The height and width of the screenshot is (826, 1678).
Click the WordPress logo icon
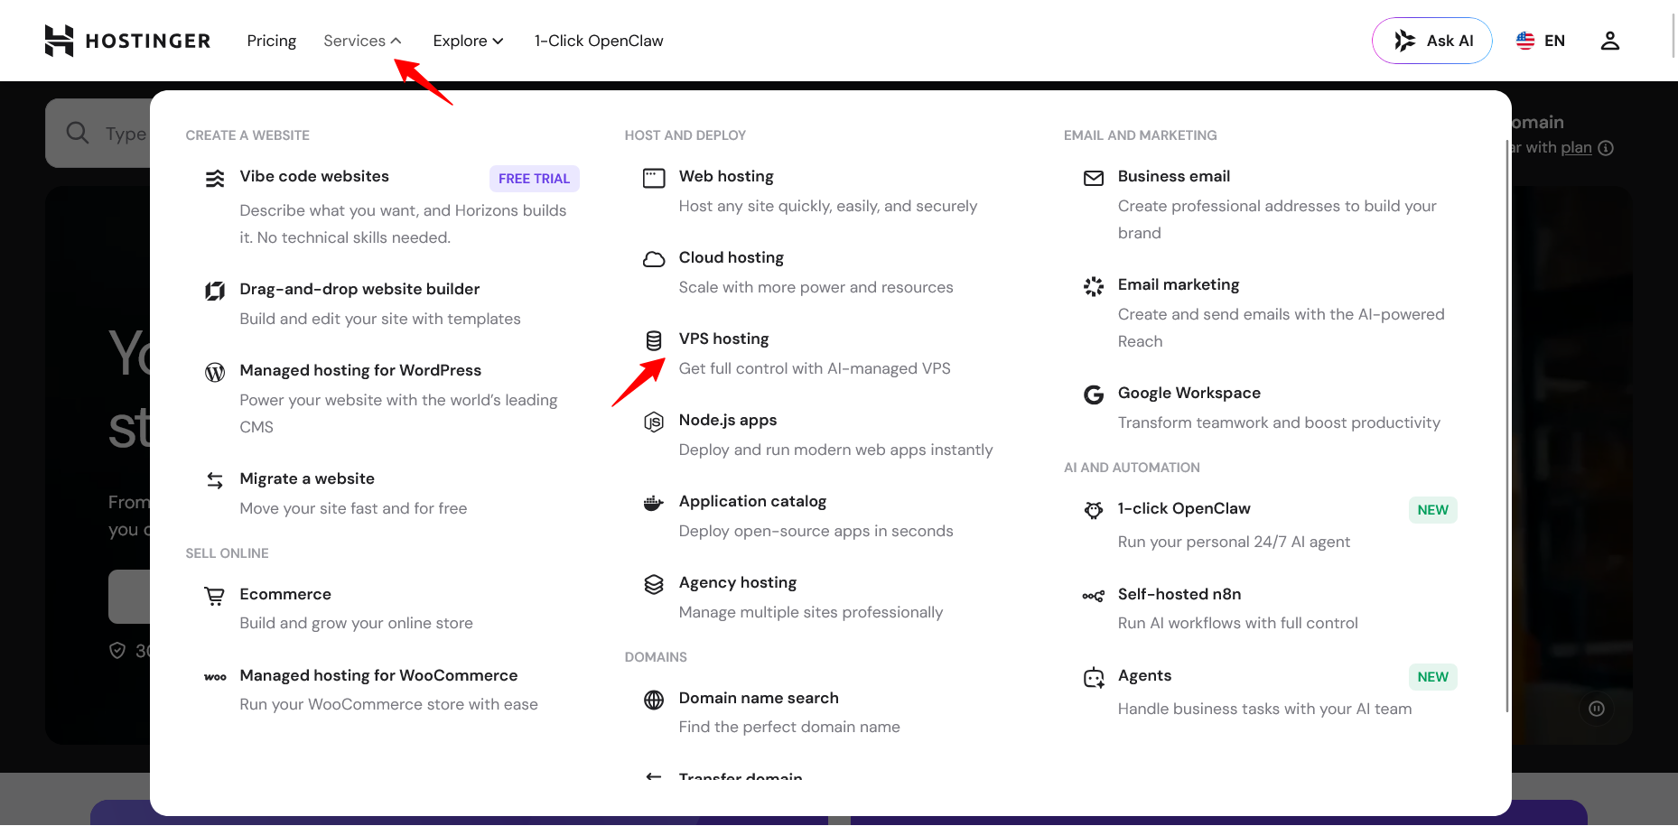coord(215,372)
